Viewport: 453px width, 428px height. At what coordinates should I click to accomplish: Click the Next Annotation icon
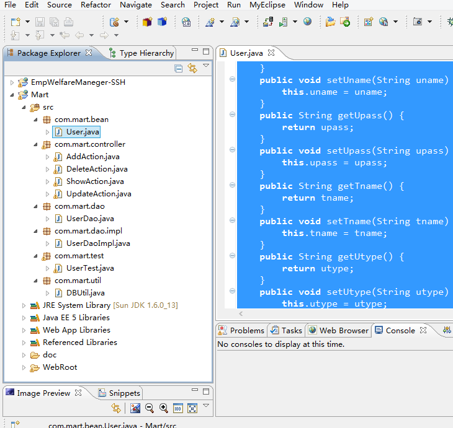(x=15, y=35)
